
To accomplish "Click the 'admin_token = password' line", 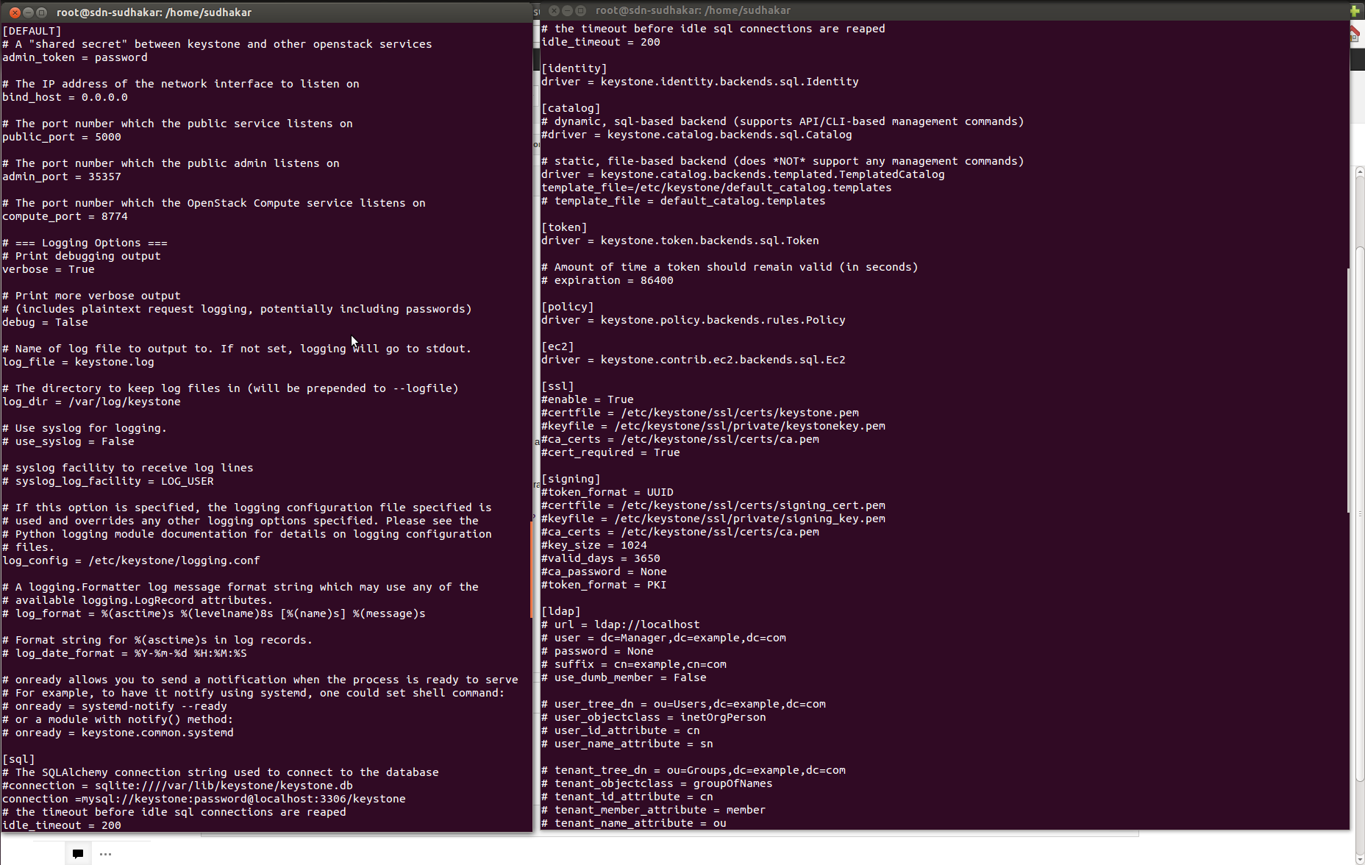I will click(x=75, y=57).
